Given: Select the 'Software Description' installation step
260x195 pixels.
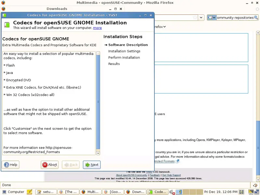Looking at the screenshot, I should point(128,45).
